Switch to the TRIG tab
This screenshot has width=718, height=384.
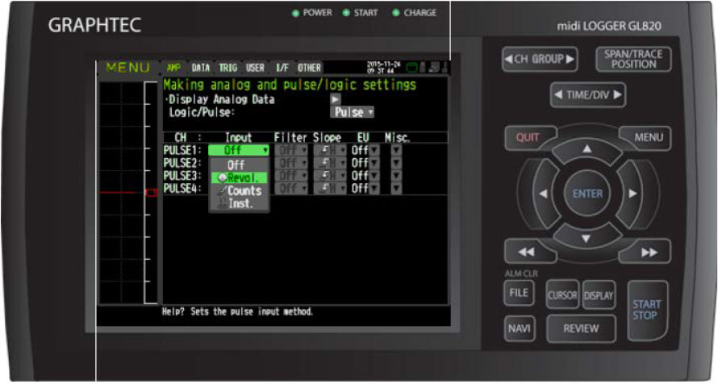click(x=228, y=68)
